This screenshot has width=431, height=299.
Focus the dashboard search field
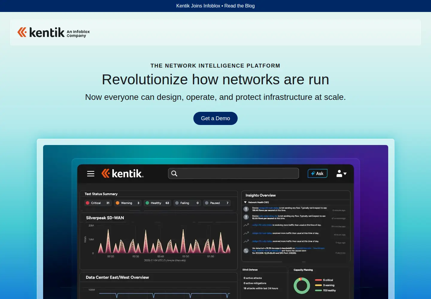[233, 173]
